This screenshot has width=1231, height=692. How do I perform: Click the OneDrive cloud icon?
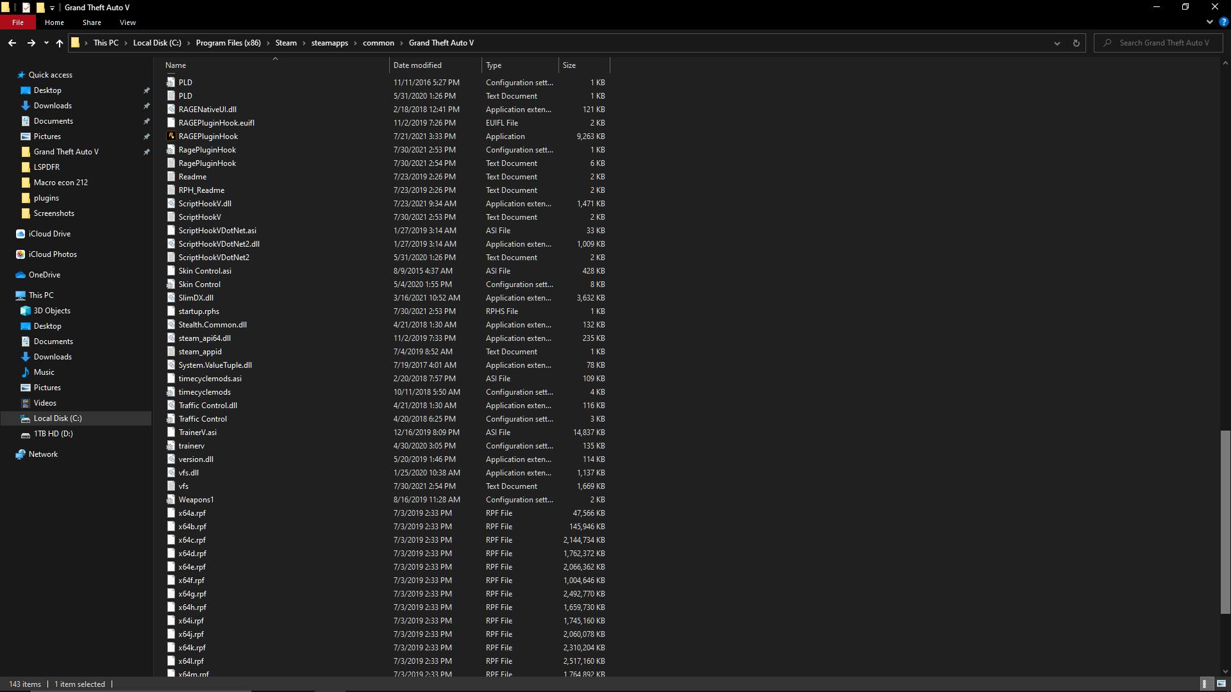tap(21, 275)
